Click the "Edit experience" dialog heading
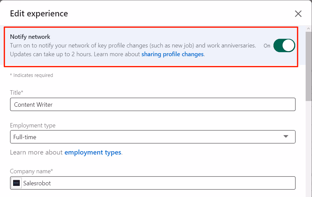The width and height of the screenshot is (312, 197). pos(39,13)
